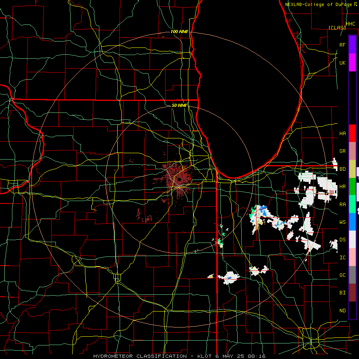Select the BD yellow legend block

point(352,169)
